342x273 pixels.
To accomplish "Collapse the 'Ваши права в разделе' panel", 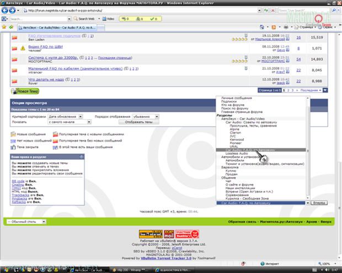I will pos(81,157).
